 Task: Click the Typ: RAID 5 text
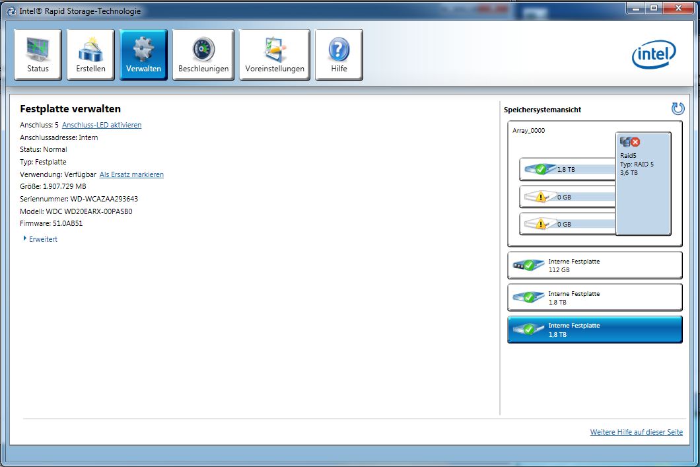point(637,164)
